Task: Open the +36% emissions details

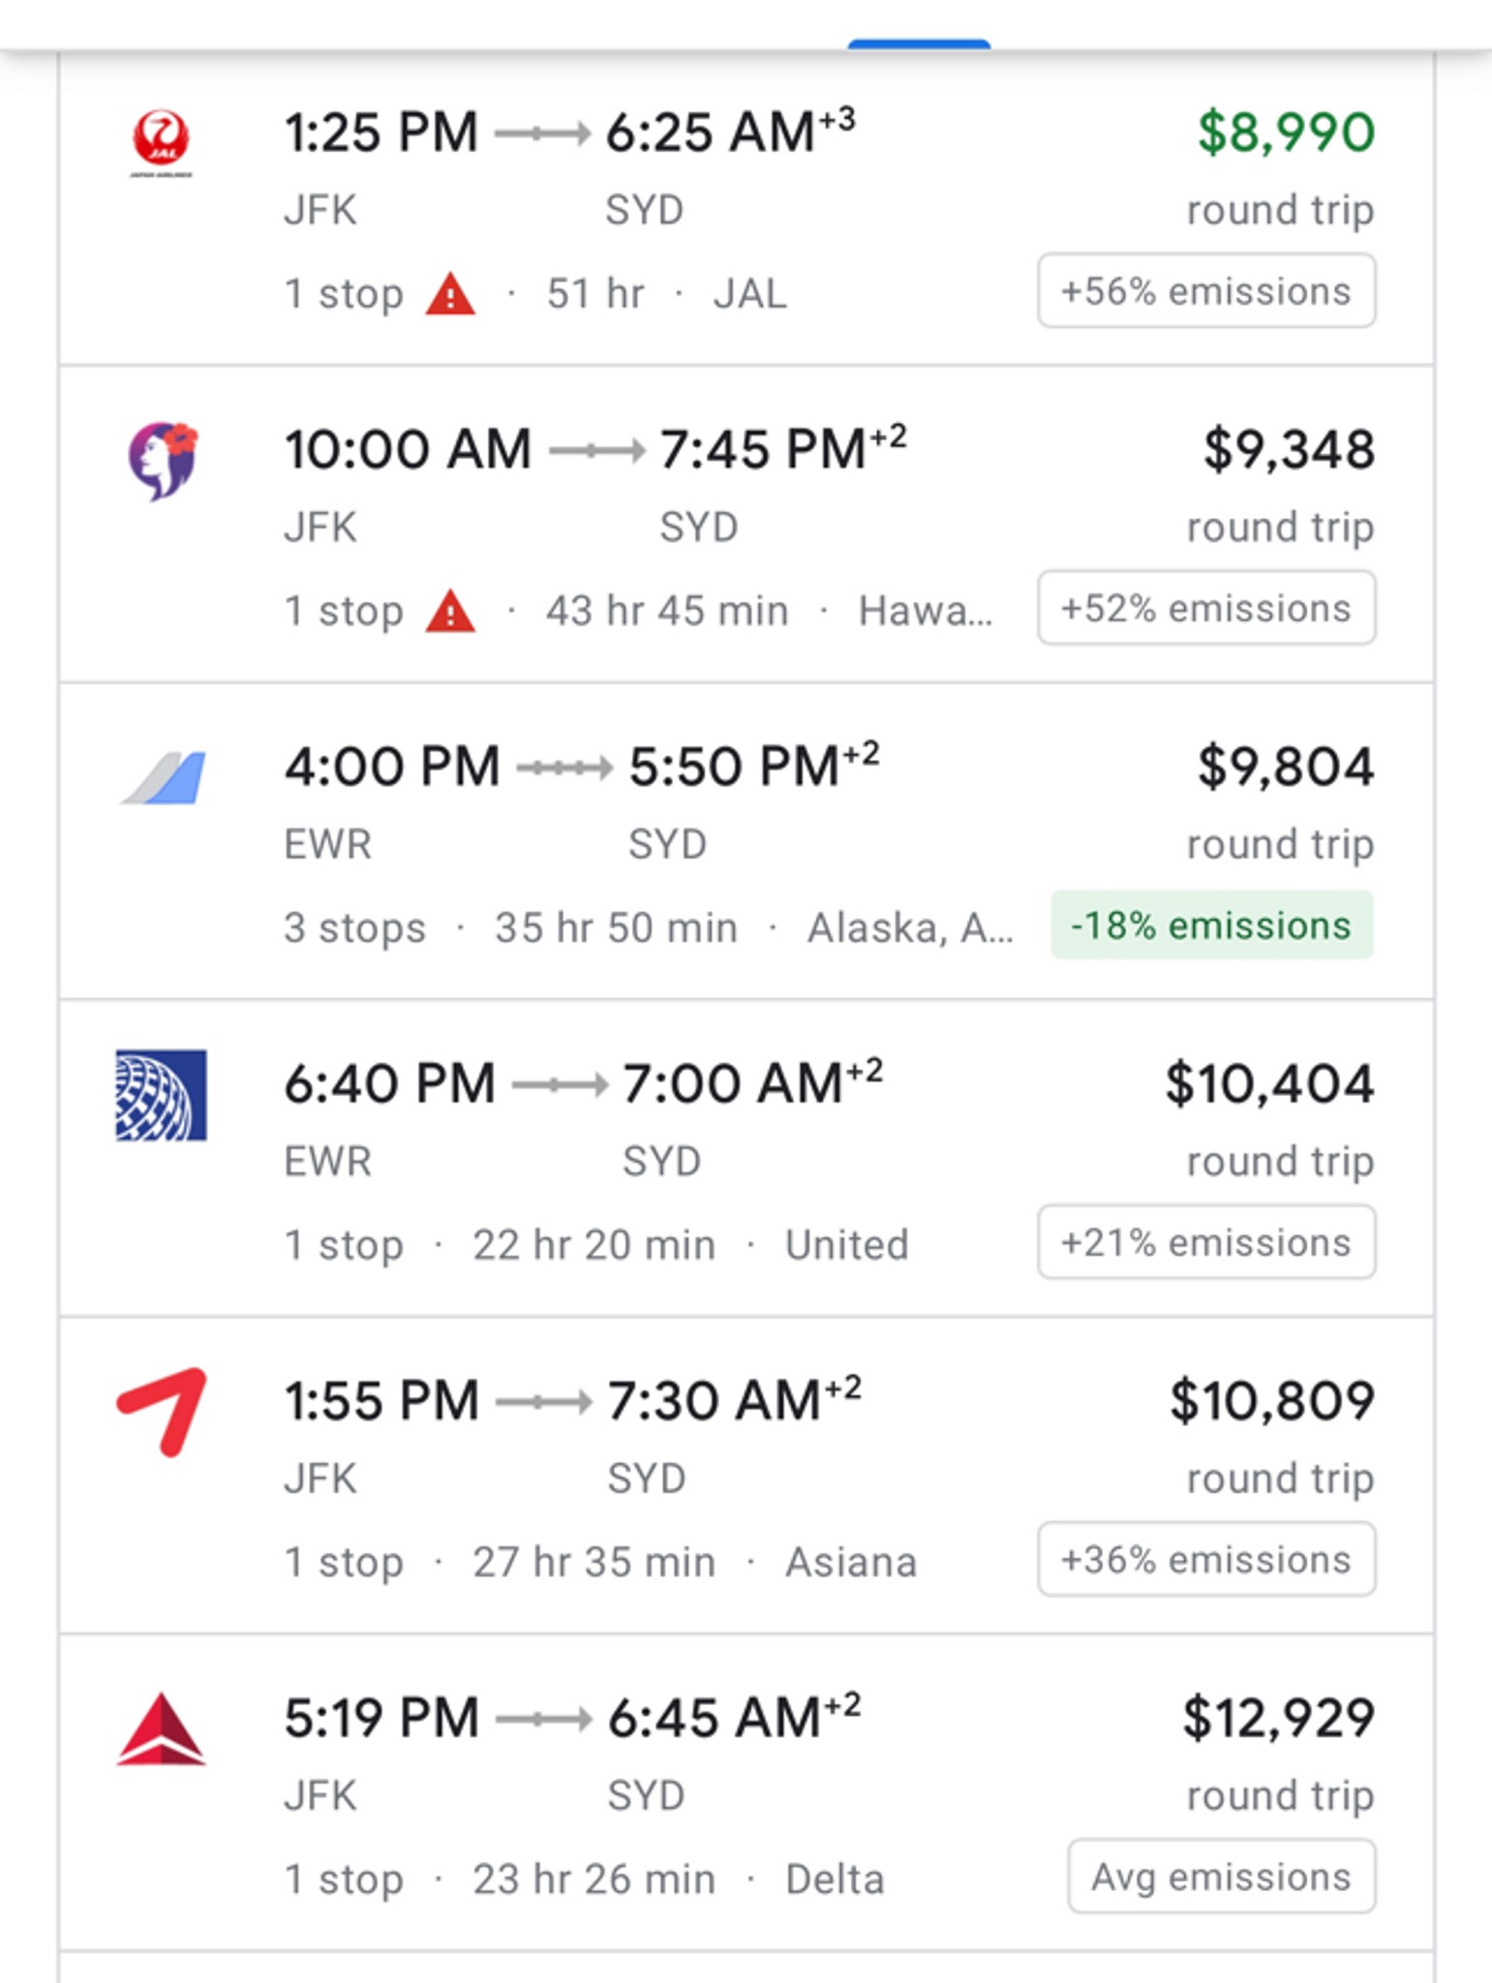Action: tap(1206, 1559)
